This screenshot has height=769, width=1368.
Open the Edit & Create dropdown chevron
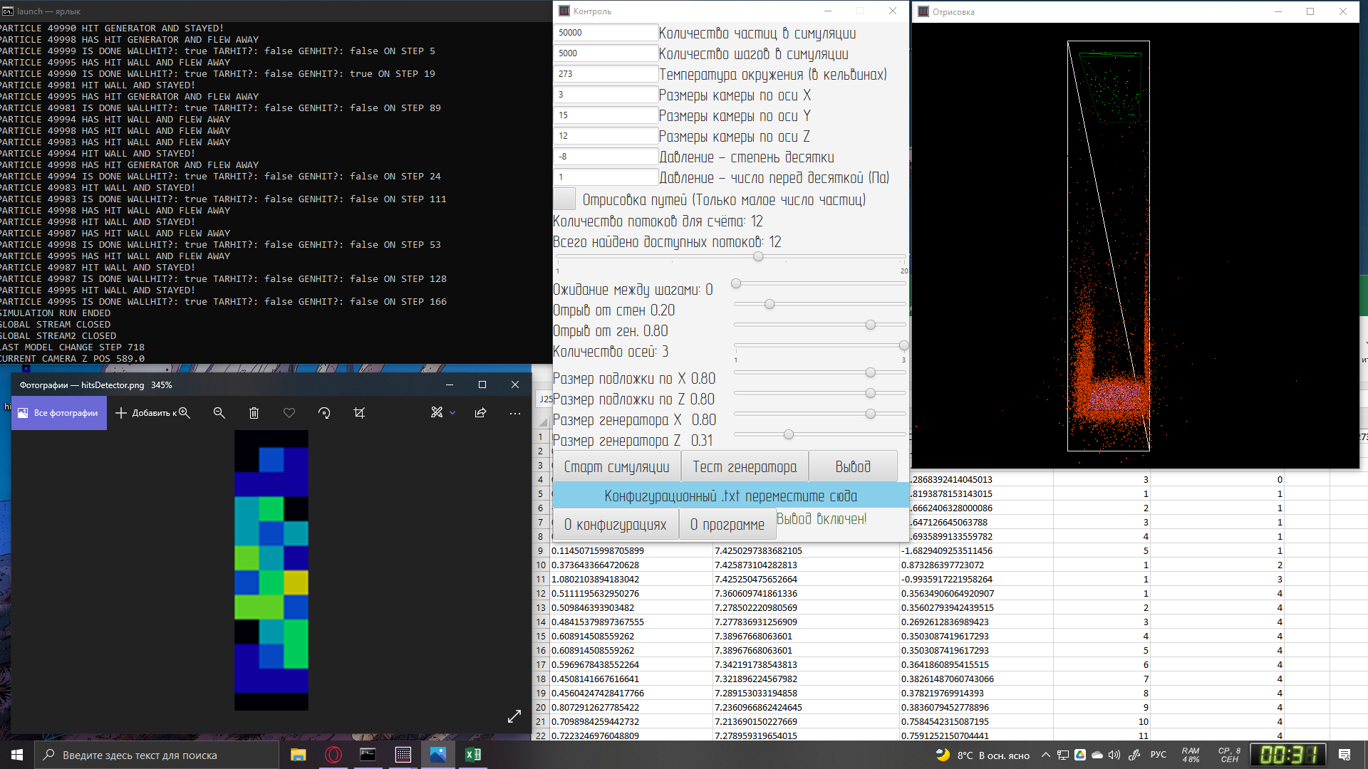tap(452, 413)
